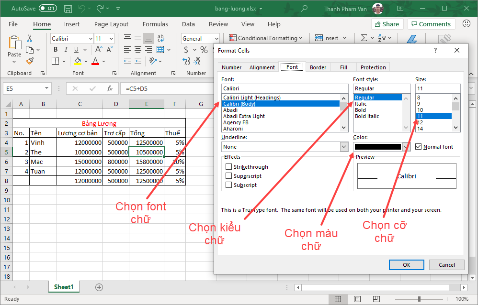Switch to the Border tab
Viewport: 478px width, 305px height.
[x=318, y=67]
